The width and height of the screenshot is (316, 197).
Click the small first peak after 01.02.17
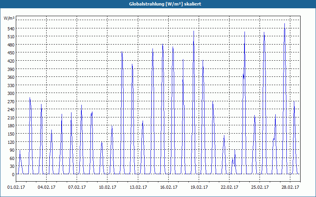coord(20,151)
